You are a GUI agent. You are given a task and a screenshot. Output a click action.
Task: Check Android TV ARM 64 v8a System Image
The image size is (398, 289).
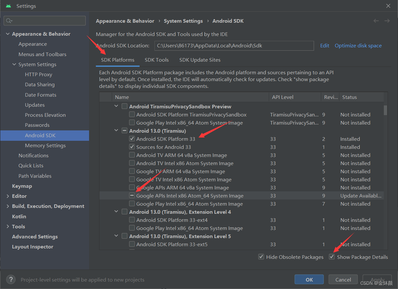[x=132, y=155]
